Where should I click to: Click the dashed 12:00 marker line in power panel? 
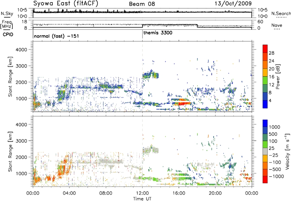click(142, 76)
